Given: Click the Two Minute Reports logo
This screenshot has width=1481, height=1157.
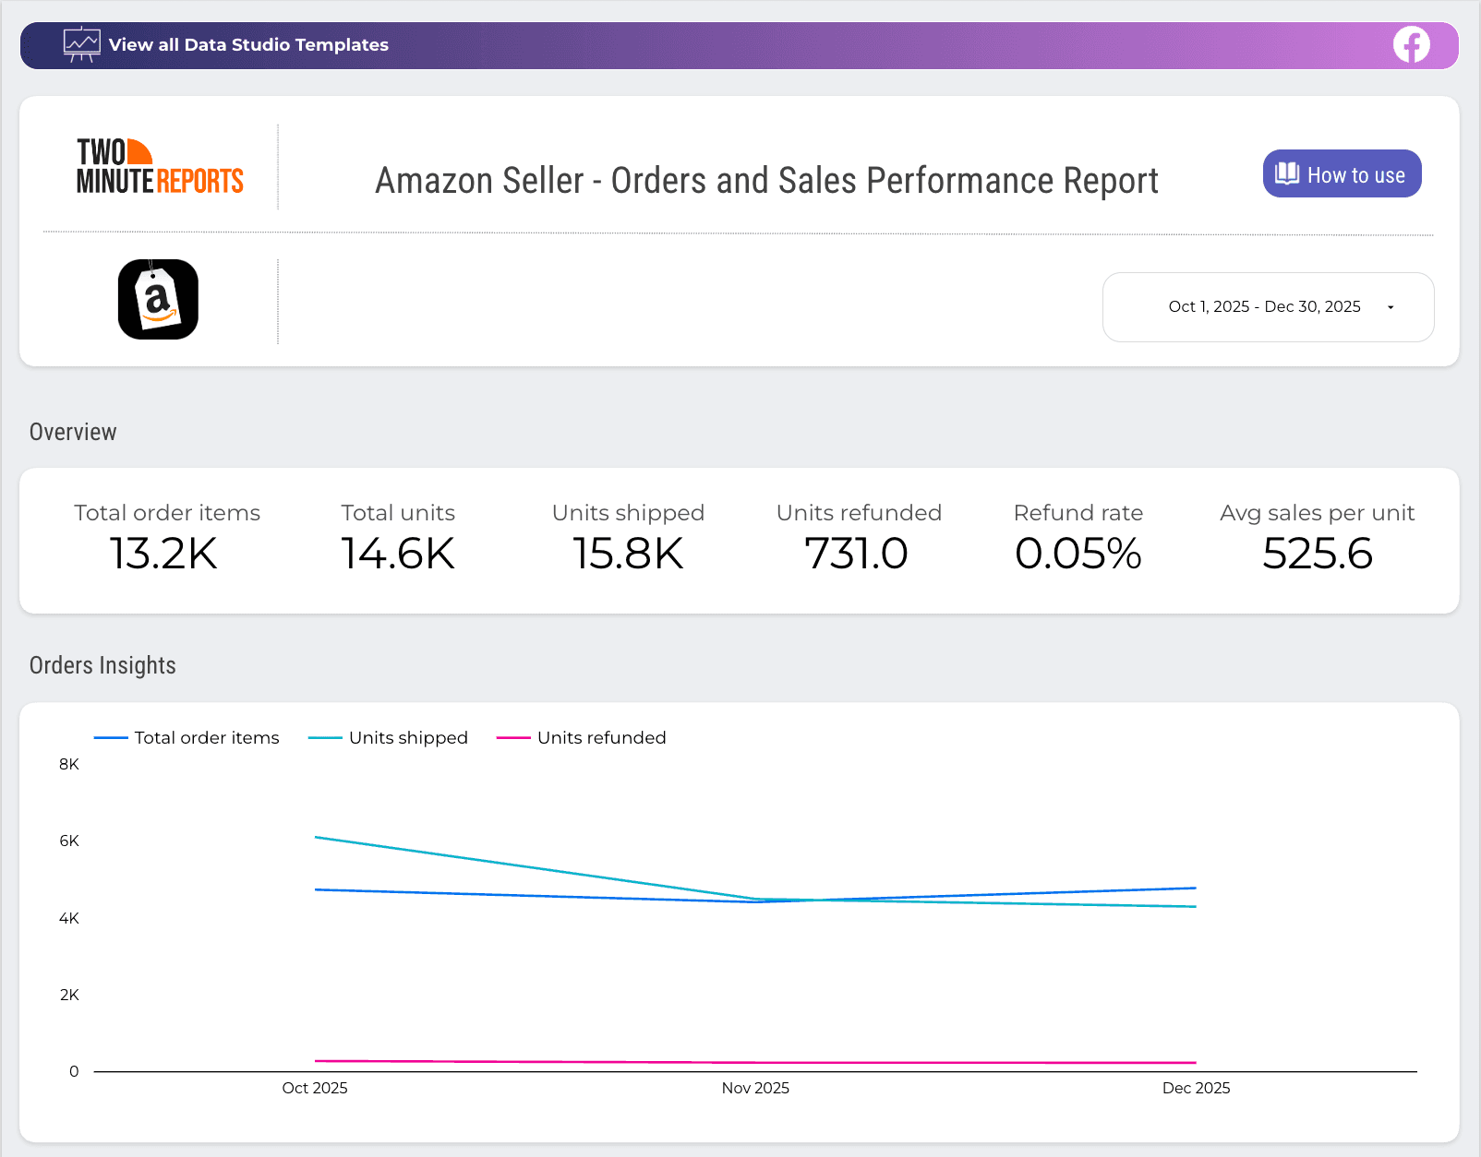Looking at the screenshot, I should (x=158, y=167).
